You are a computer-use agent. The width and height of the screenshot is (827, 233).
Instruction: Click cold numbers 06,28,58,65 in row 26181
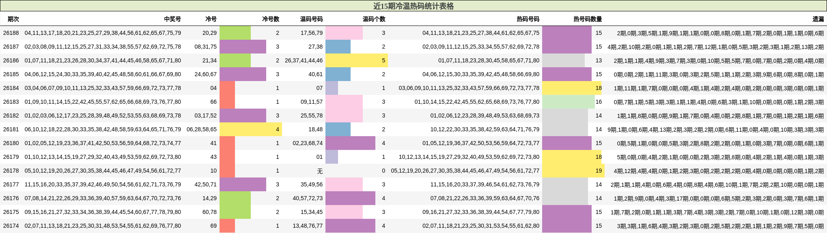click(202, 129)
